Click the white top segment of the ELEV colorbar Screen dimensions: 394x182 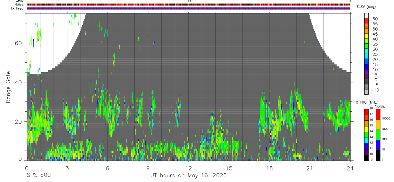pos(366,15)
